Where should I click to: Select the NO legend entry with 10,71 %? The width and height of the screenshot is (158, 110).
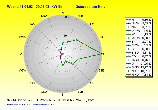(x=139, y=71)
